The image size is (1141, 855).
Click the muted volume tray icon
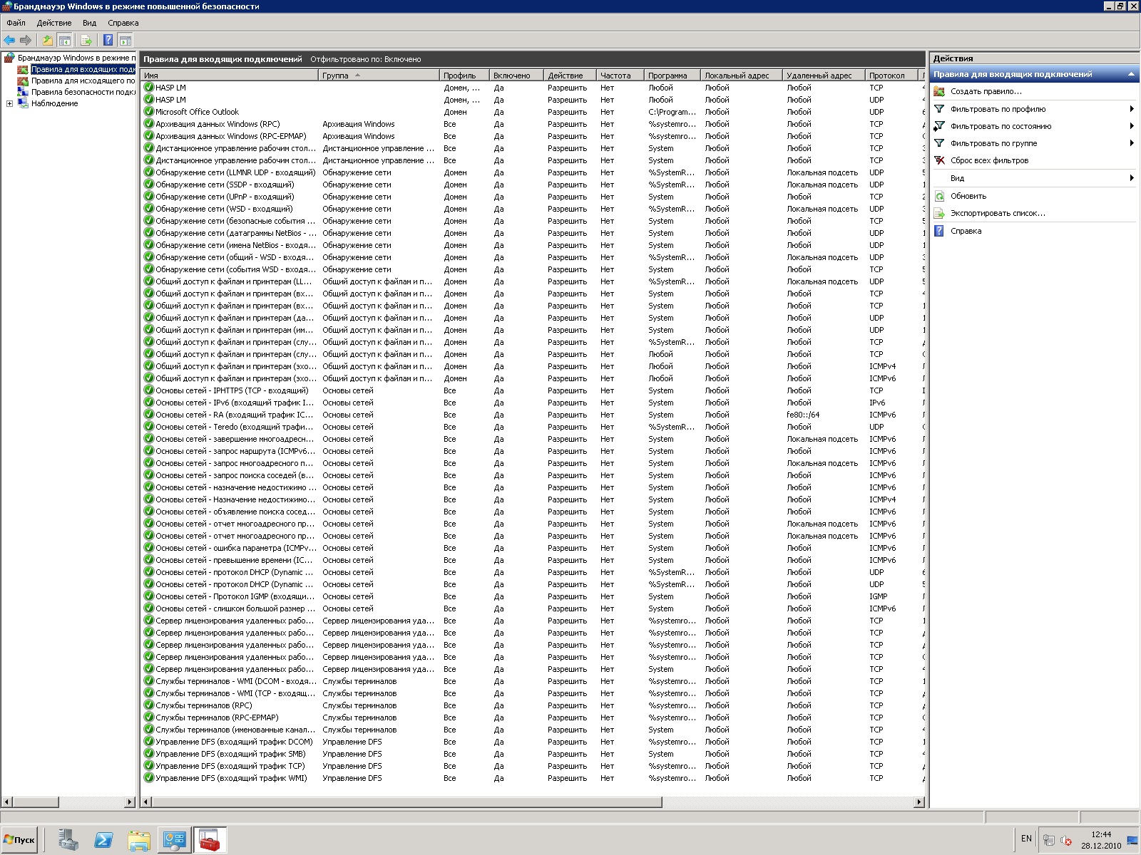point(1066,841)
